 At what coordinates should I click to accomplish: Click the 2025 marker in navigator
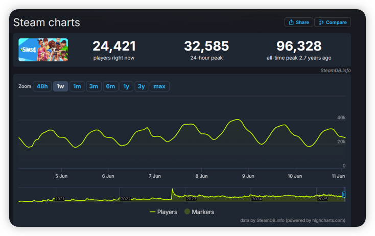(322, 199)
